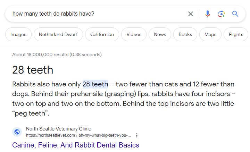The height and width of the screenshot is (152, 250).
Task: Open Canine, Feline, And Rabbit Dental Basics link
Action: tap(76, 145)
